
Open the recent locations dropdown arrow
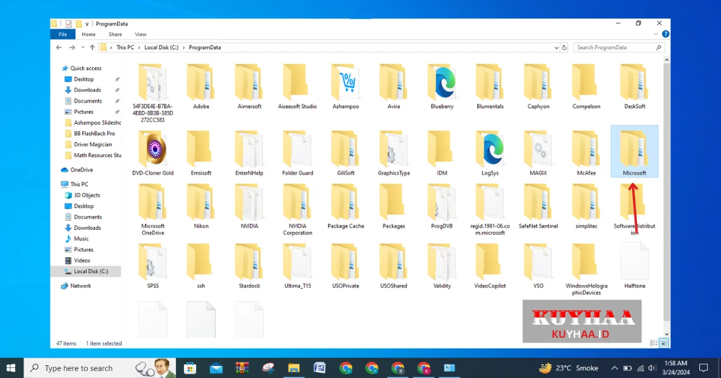pyautogui.click(x=82, y=47)
